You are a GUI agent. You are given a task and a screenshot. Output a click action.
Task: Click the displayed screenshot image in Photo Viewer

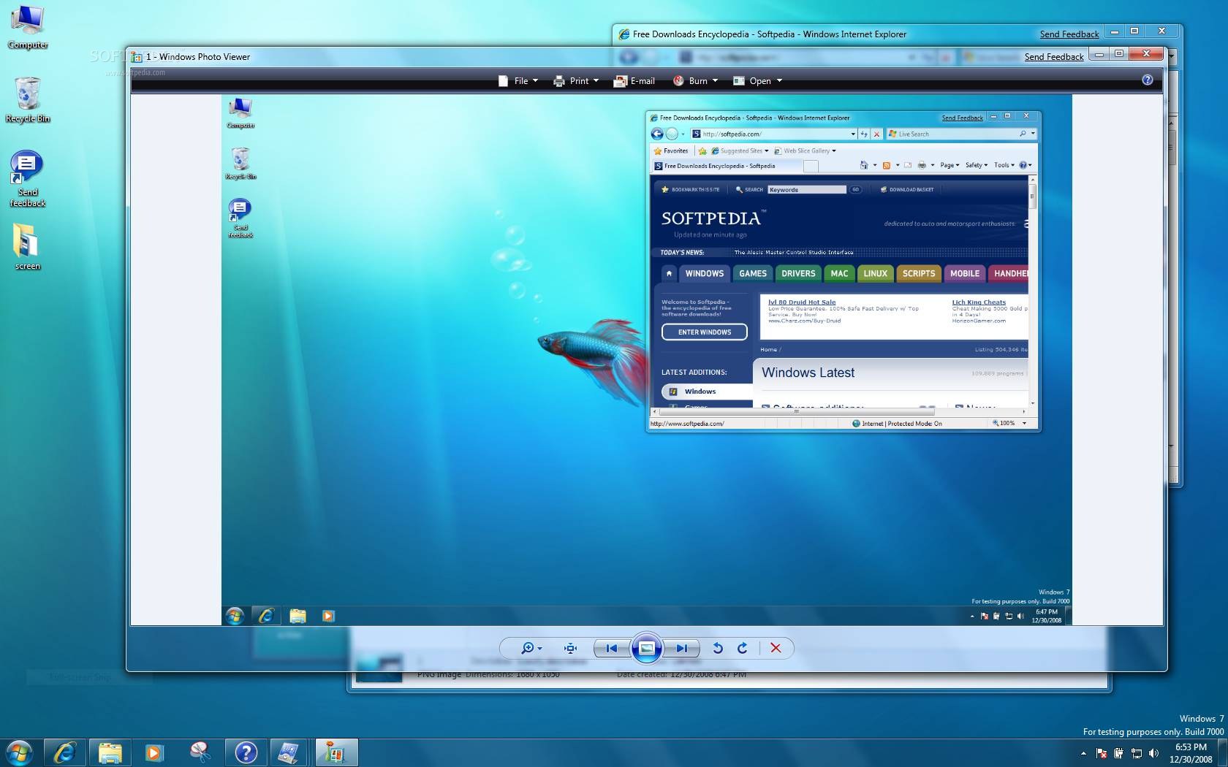[x=647, y=360]
